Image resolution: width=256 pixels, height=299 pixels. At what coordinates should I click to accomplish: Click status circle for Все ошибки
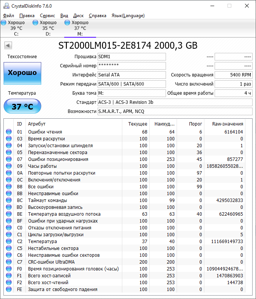[x=9, y=187]
